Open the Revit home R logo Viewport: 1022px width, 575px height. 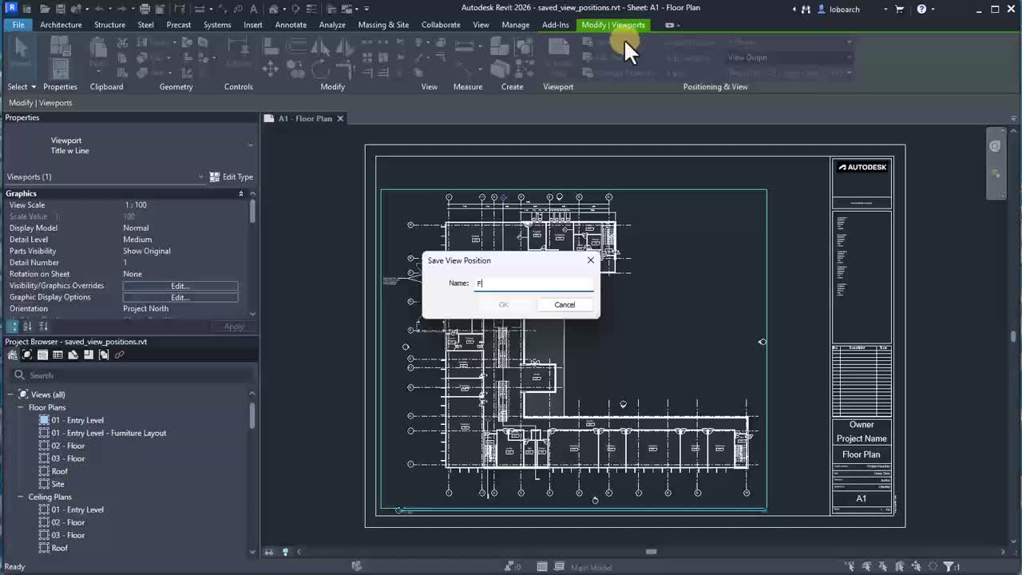click(11, 9)
